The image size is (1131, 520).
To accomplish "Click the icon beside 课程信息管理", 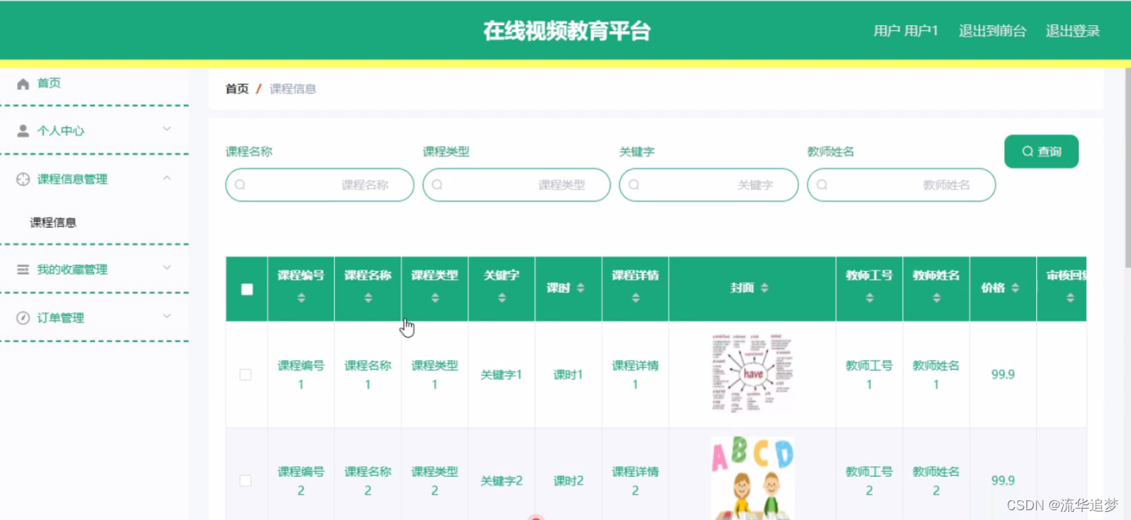I will pyautogui.click(x=23, y=179).
